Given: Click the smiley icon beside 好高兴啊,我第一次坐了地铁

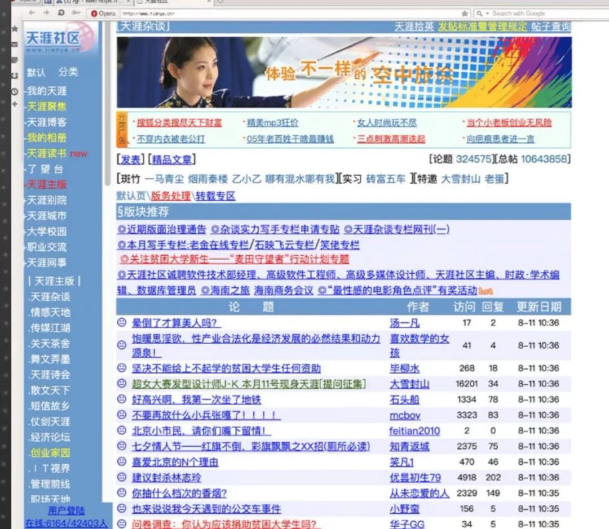Looking at the screenshot, I should click(x=122, y=399).
